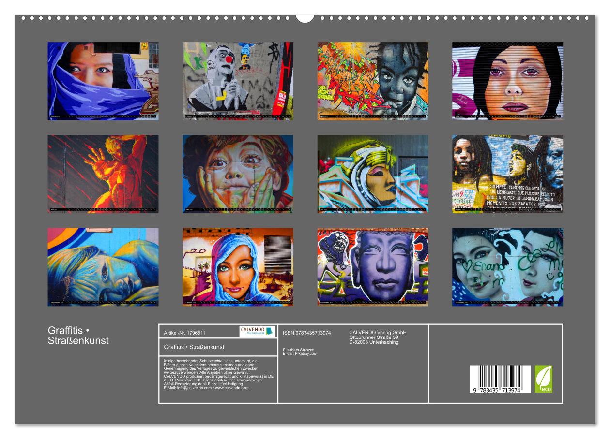
Task: Click the 'Ottobrunner Straße 39' address line
Action: [x=374, y=337]
